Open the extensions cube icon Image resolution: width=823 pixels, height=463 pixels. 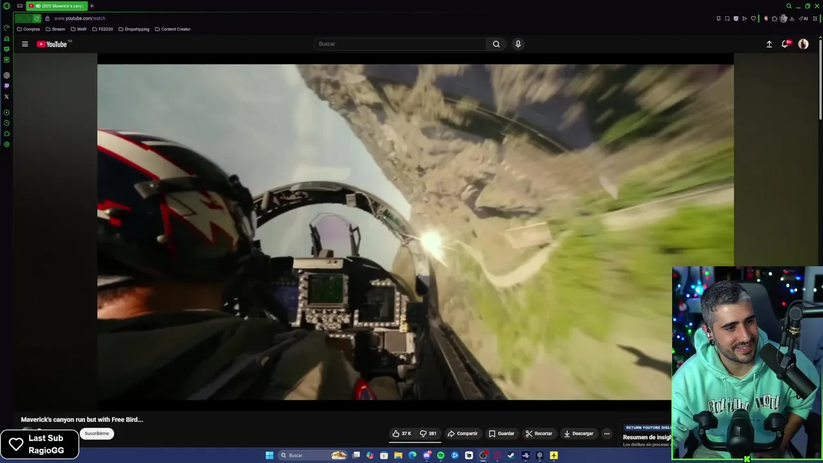[774, 19]
